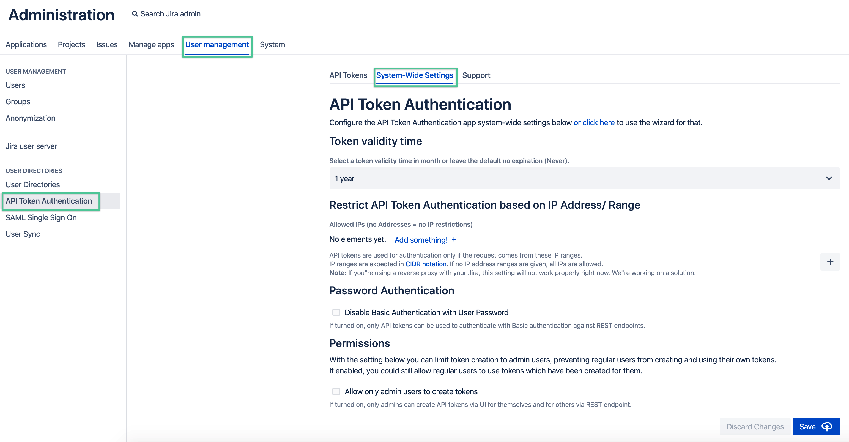
Task: Click the 'No elements yet.' text
Action: point(357,239)
